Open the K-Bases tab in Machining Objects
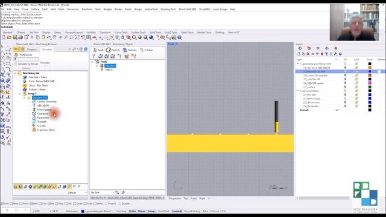The width and height of the screenshot is (386, 217). click(147, 50)
